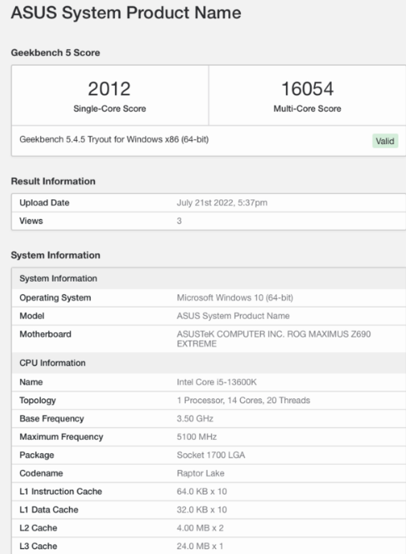Click the L3 Cache label

click(x=38, y=547)
